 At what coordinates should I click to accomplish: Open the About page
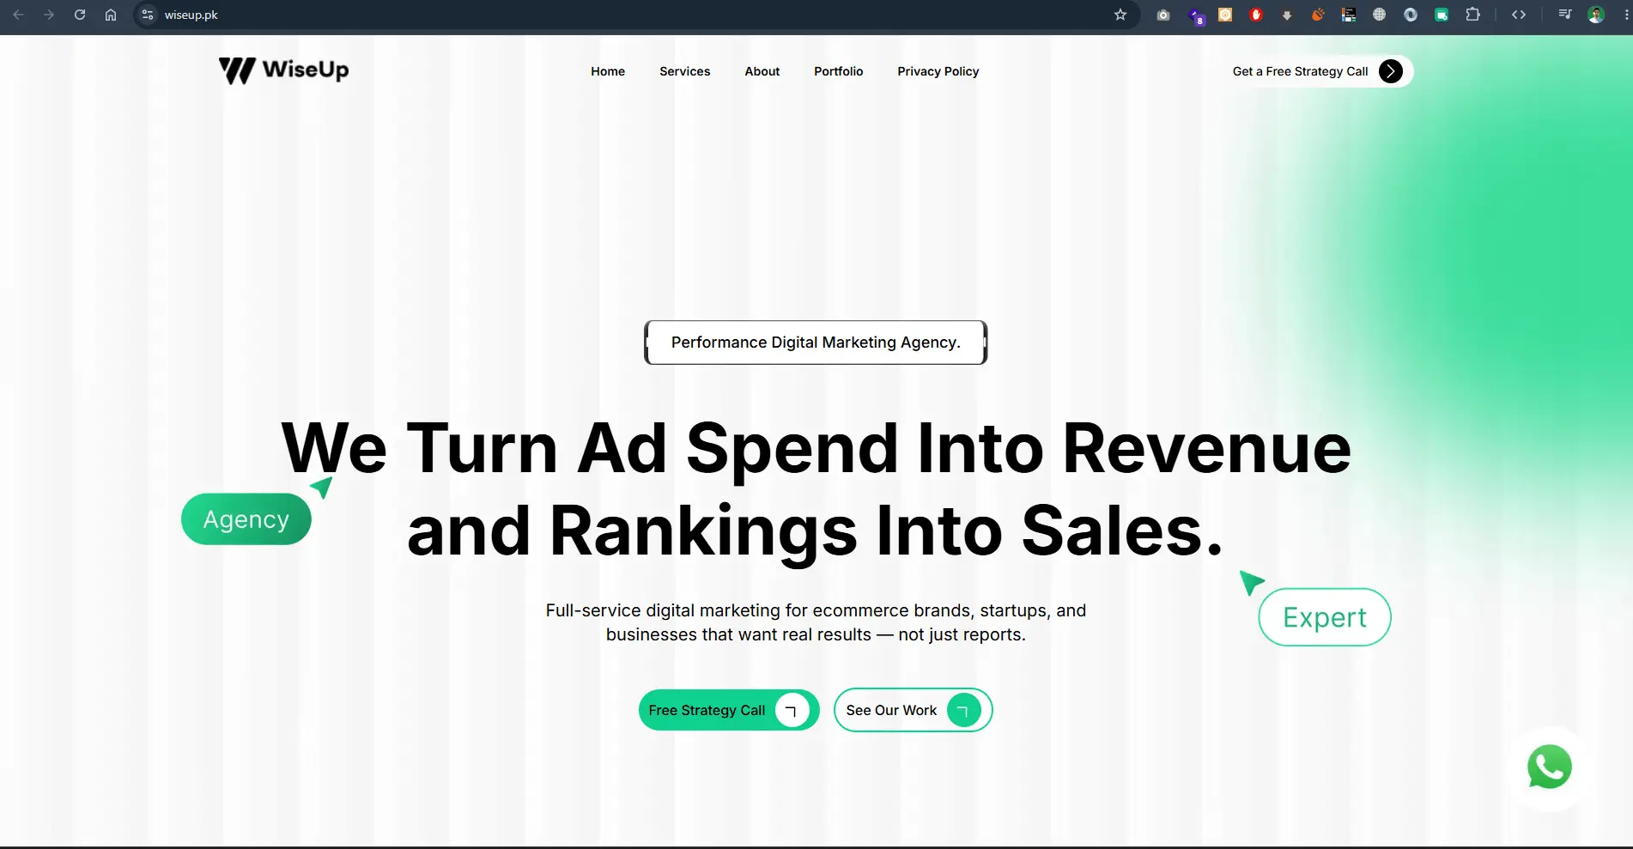pos(762,71)
